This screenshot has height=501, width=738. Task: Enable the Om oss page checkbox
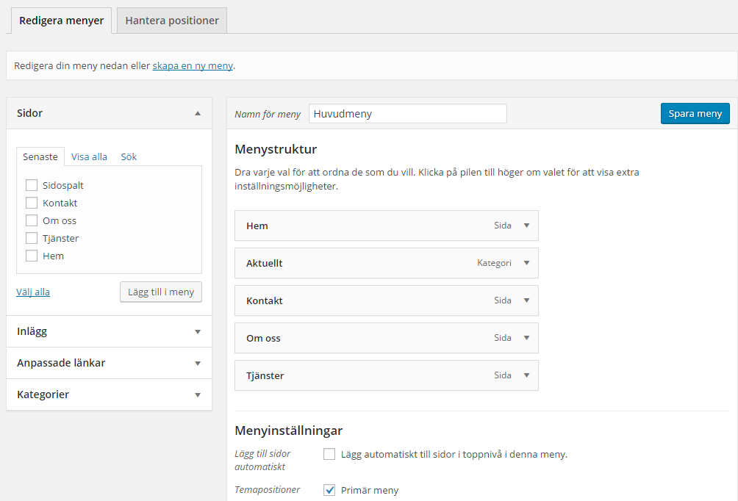click(32, 220)
